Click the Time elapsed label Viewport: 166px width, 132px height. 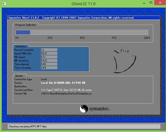pos(22,64)
